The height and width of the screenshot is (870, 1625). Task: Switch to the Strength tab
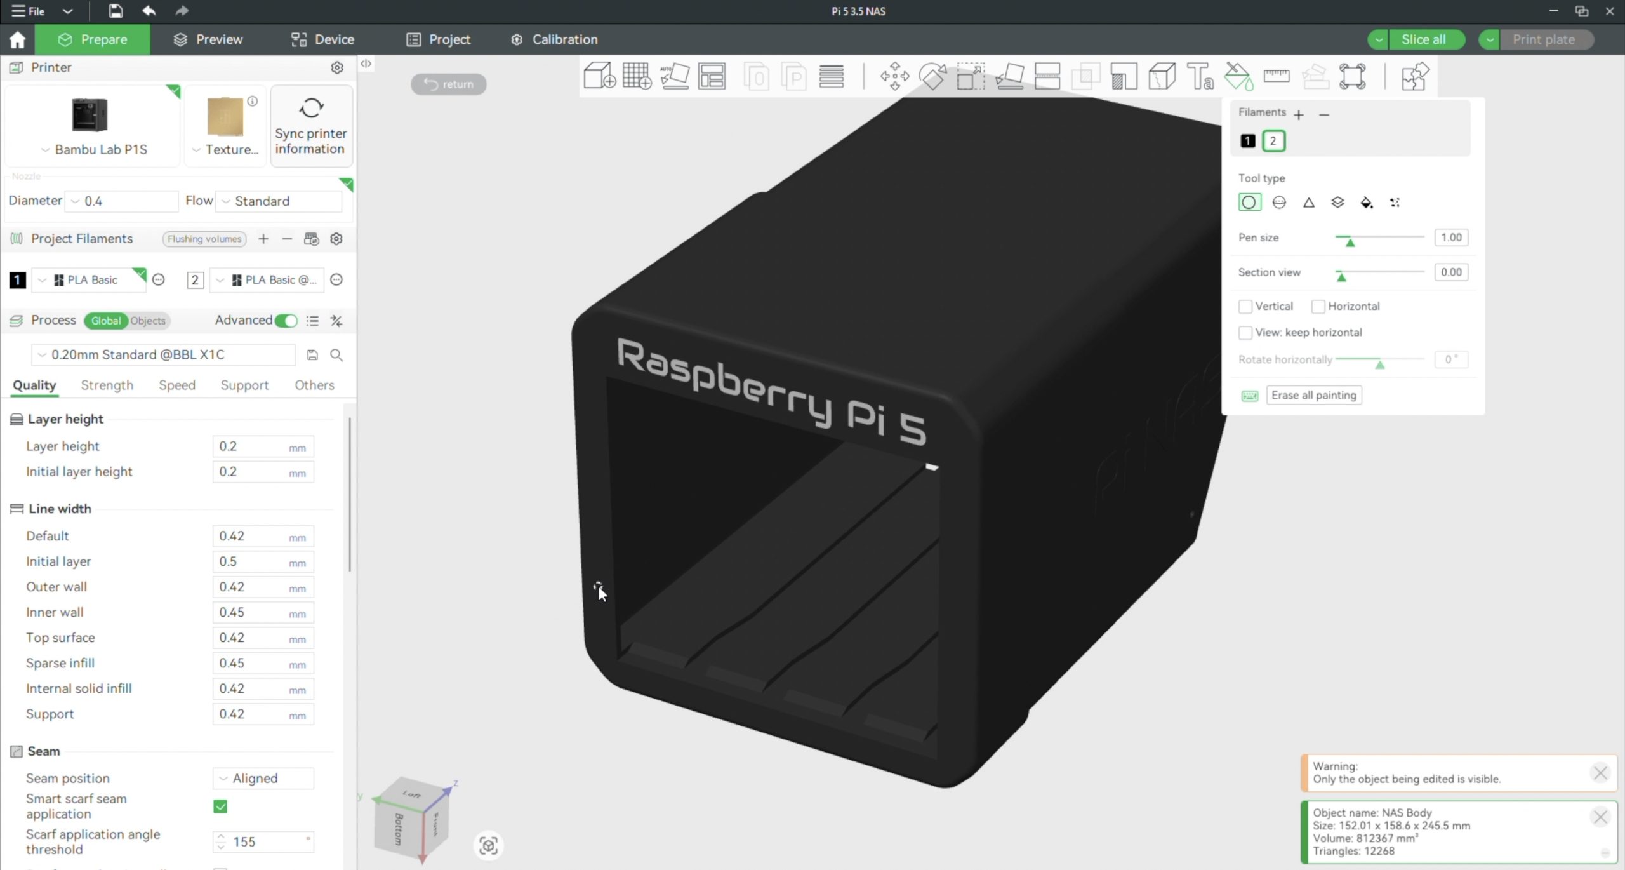click(107, 385)
